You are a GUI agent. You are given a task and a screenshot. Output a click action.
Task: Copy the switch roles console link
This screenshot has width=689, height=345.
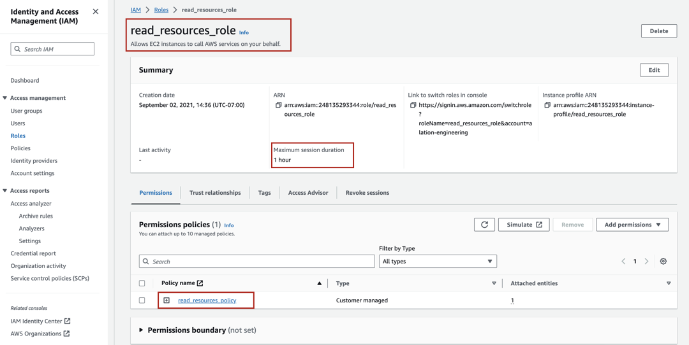click(x=413, y=106)
